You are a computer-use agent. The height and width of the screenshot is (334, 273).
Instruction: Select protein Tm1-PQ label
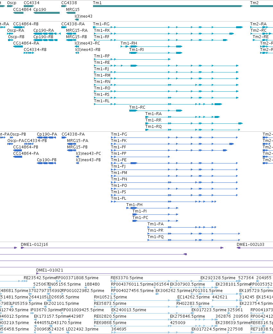click(x=156, y=237)
